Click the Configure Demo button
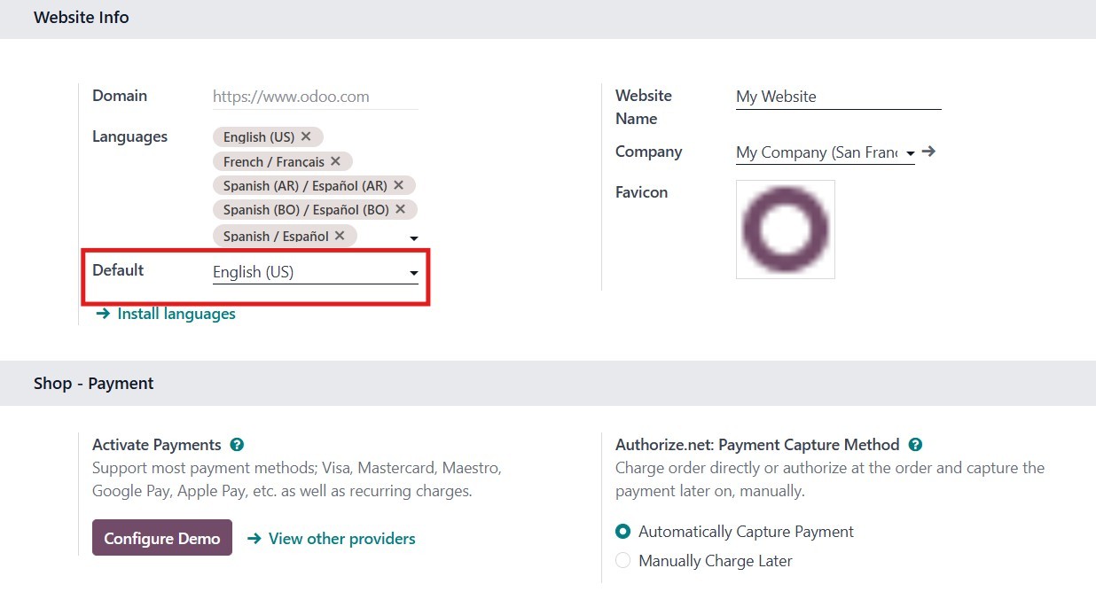 [162, 538]
